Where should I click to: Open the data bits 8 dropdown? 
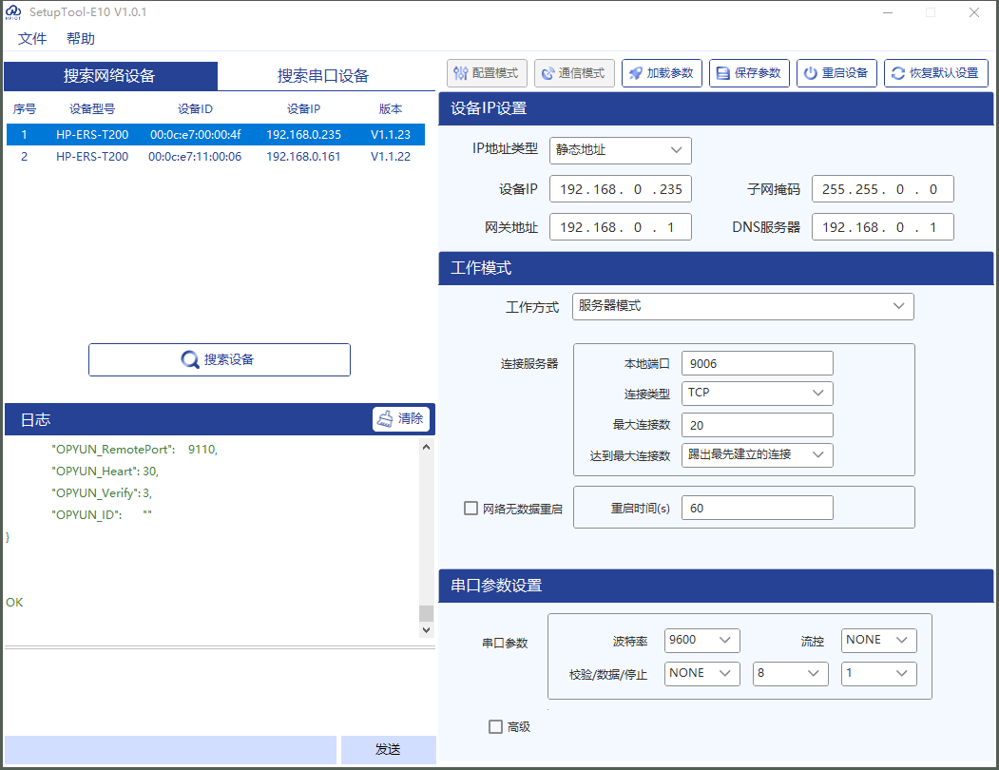(790, 674)
